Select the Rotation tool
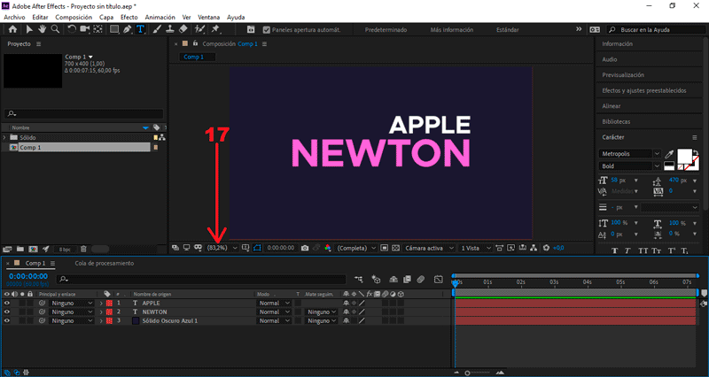709x377 pixels. coord(72,29)
